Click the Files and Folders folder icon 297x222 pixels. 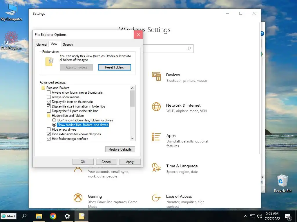coord(43,88)
